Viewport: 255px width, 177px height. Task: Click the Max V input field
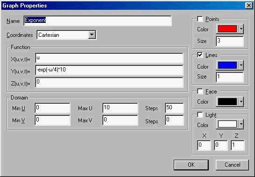tap(120, 120)
